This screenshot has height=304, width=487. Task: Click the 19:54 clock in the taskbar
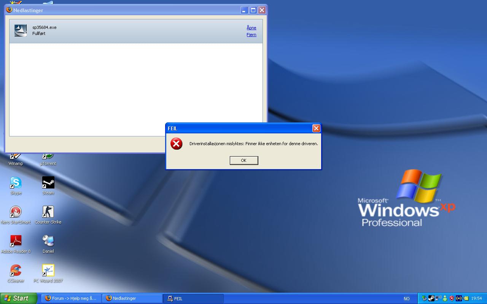477,299
